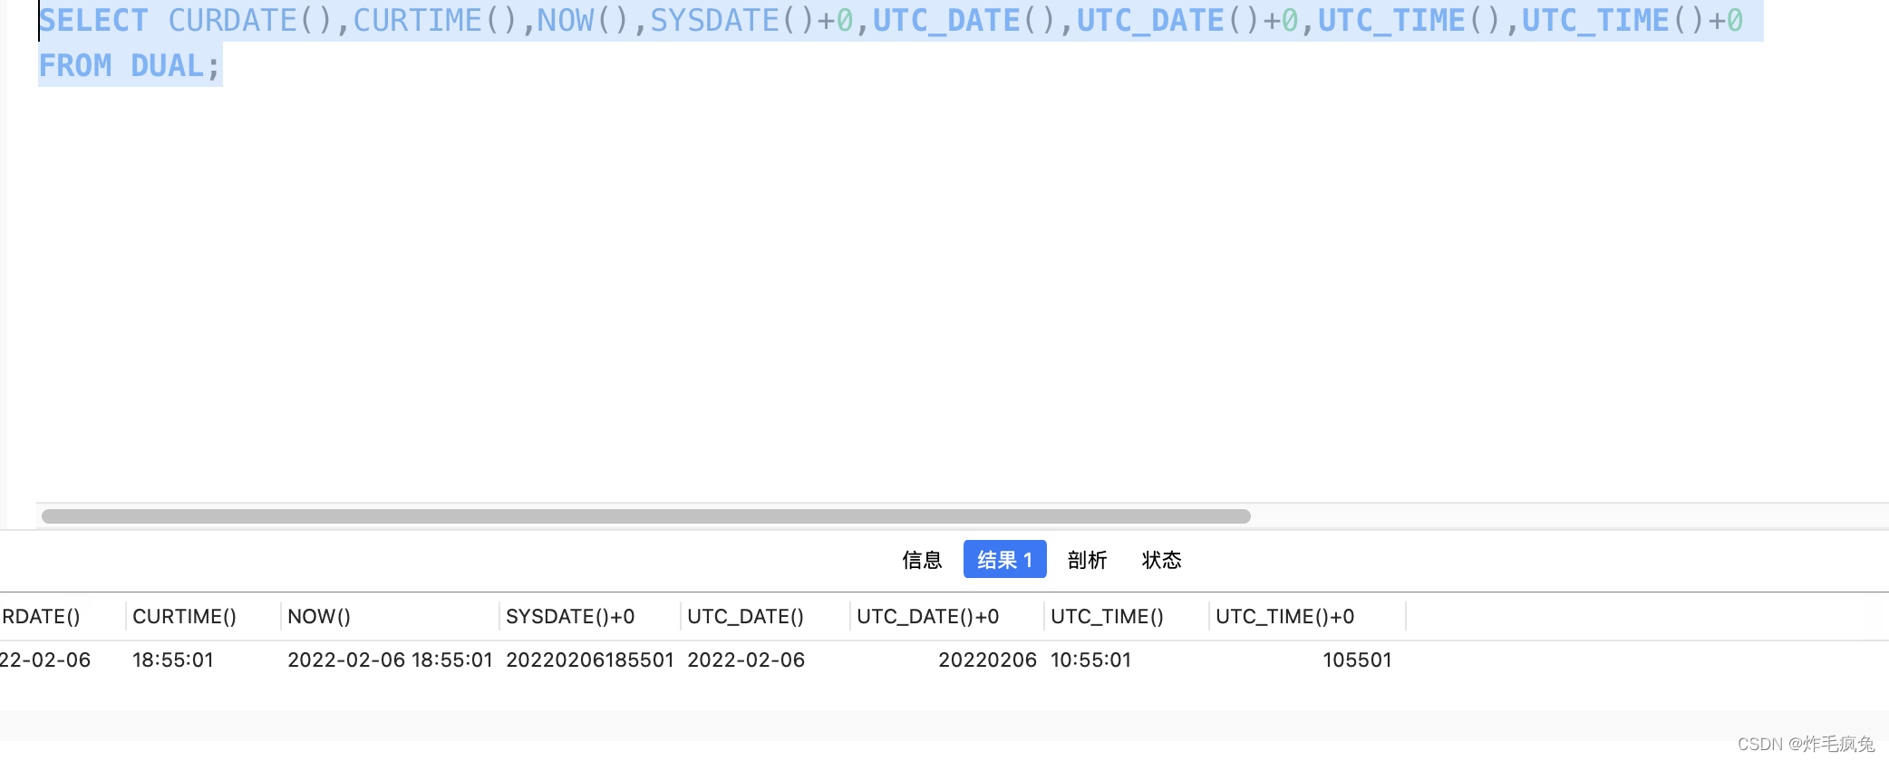
Task: Click the cell 20220206185501
Action: click(x=590, y=660)
